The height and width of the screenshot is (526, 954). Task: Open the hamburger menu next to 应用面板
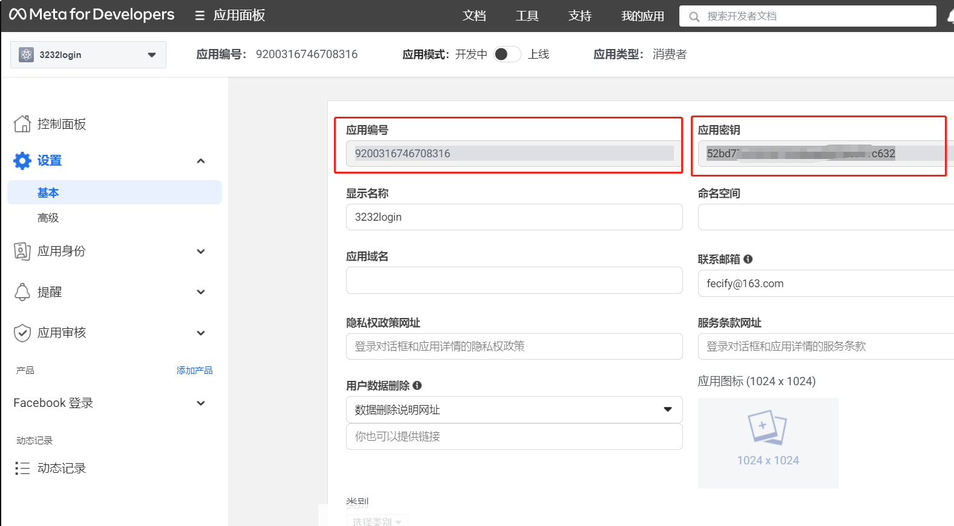coord(200,16)
